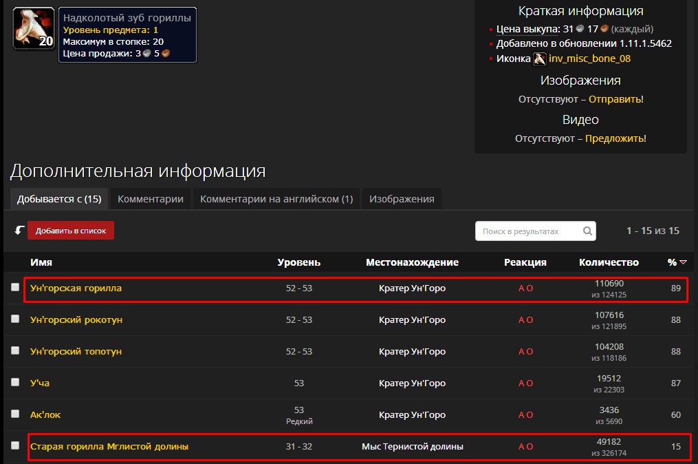Click the arrow icon beside add-to-list button
The width and height of the screenshot is (698, 464).
(19, 231)
